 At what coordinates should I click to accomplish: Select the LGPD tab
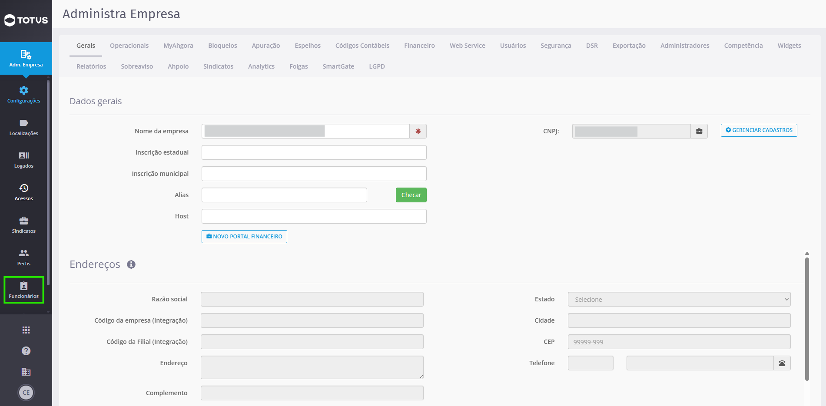(x=377, y=66)
